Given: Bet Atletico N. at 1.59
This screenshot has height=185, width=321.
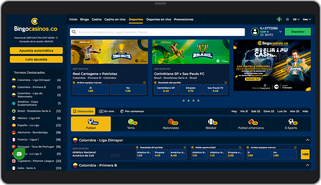Looking at the screenshot, I should point(144,154).
